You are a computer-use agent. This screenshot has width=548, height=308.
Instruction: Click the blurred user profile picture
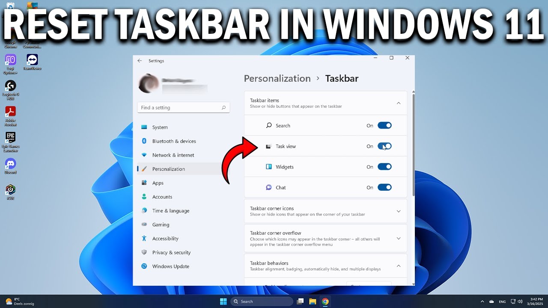(x=149, y=83)
